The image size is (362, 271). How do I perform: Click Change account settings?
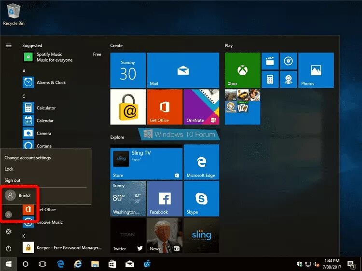point(28,158)
